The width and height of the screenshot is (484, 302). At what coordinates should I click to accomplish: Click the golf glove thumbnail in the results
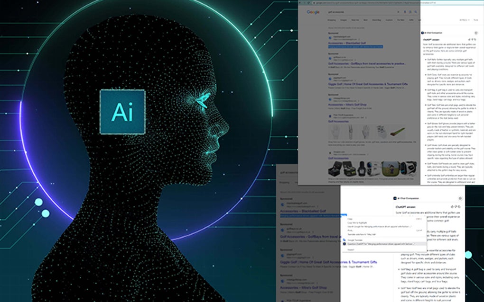pyautogui.click(x=335, y=131)
